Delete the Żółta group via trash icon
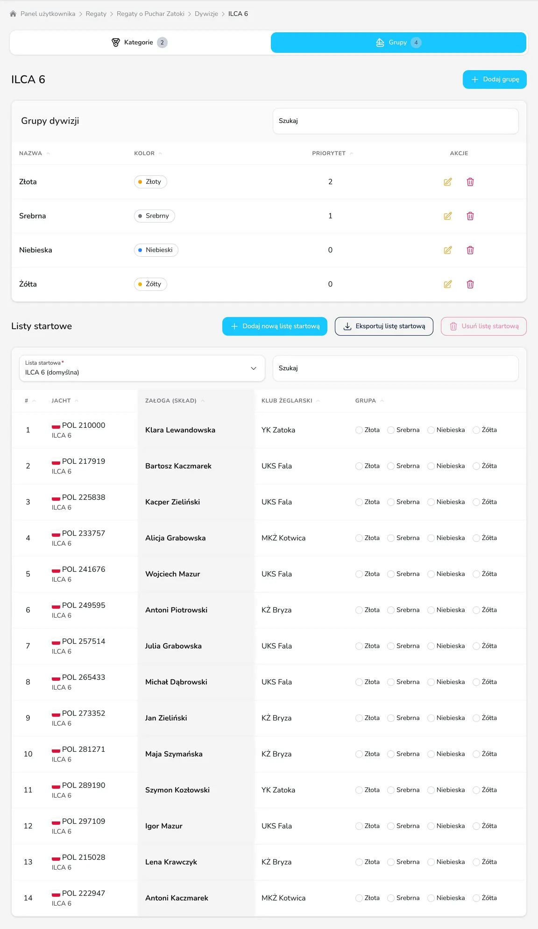This screenshot has width=538, height=929. (470, 284)
